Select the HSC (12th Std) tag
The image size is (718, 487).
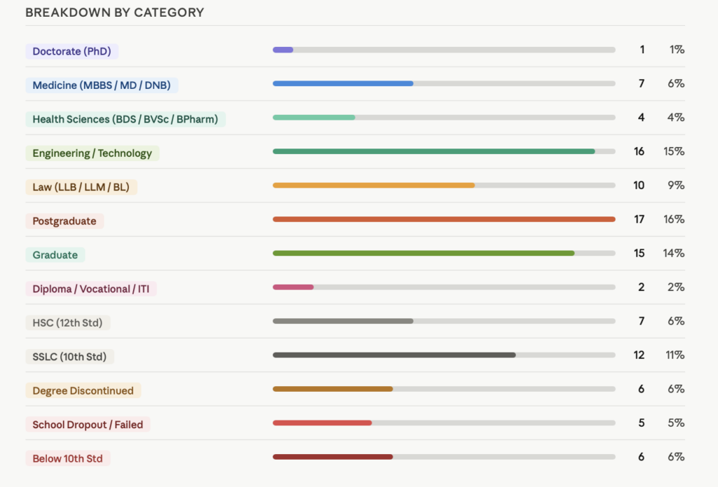pos(68,323)
